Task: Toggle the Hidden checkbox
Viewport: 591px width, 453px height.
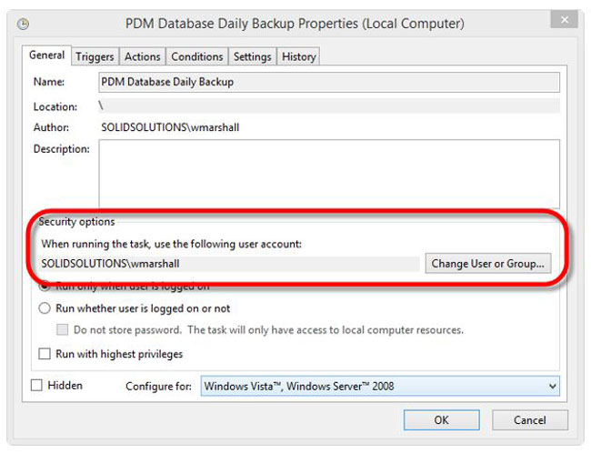Action: [x=37, y=386]
